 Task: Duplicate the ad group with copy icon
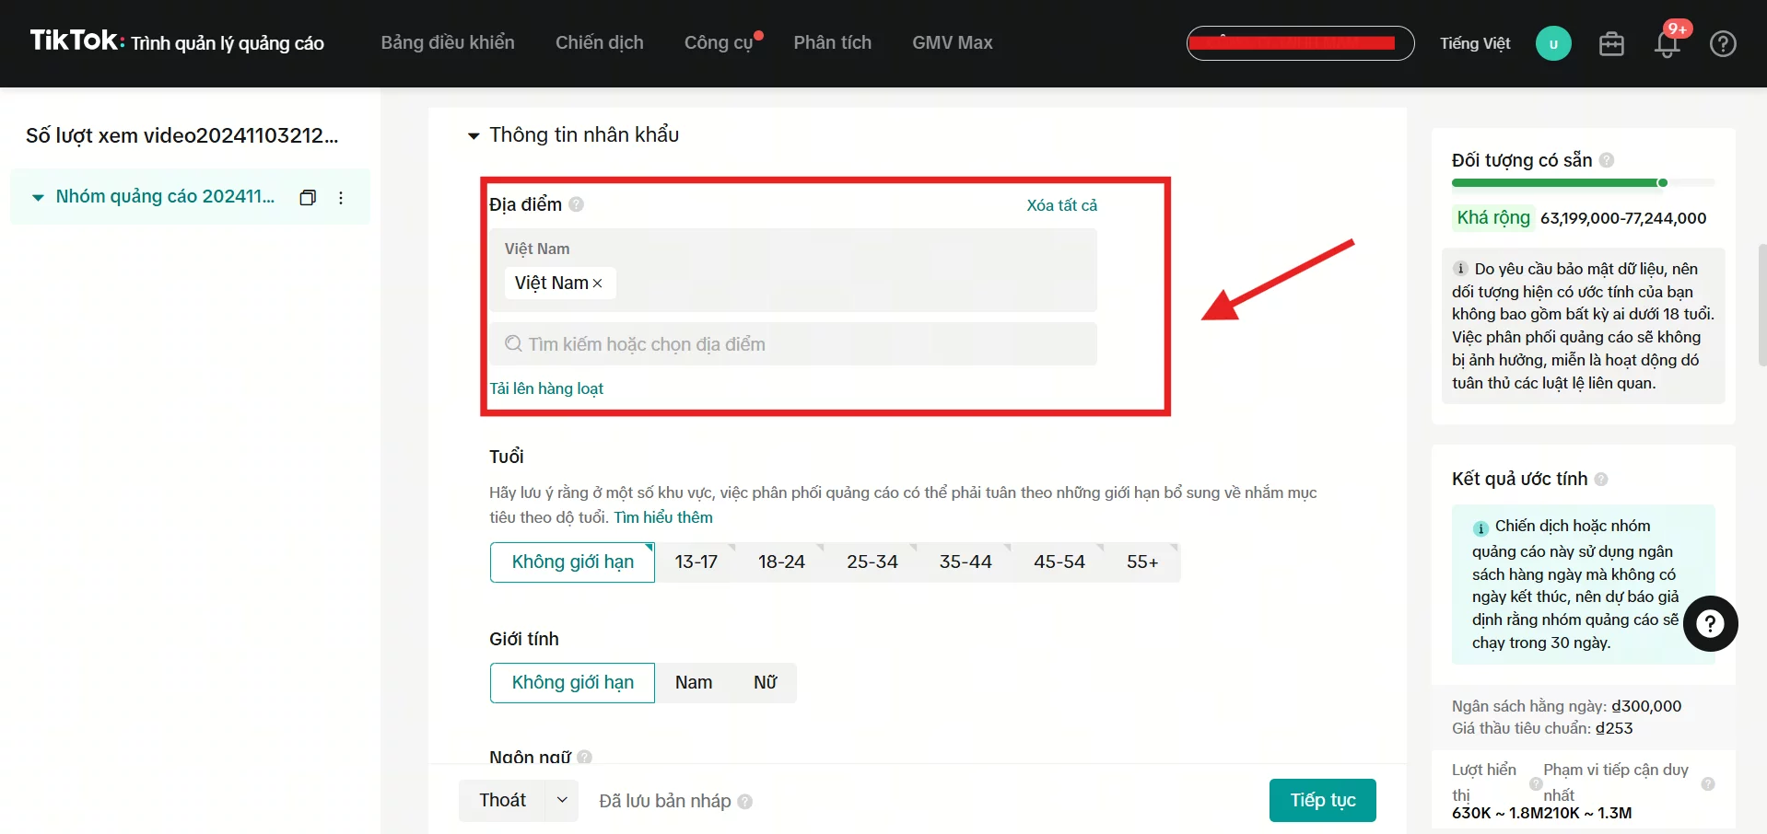308,197
